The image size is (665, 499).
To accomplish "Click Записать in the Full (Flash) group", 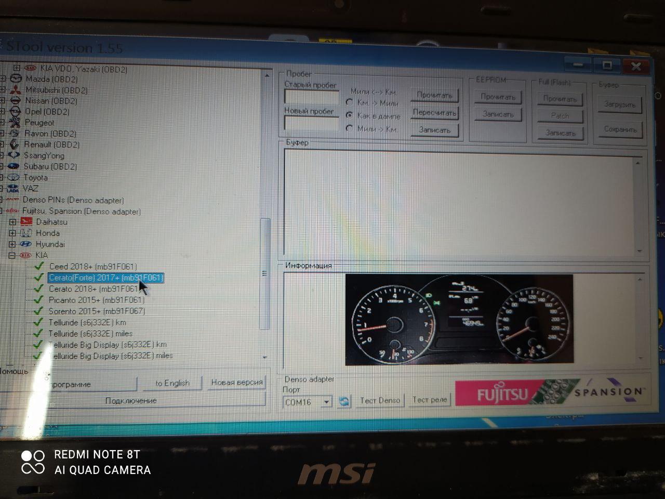I will tap(561, 133).
